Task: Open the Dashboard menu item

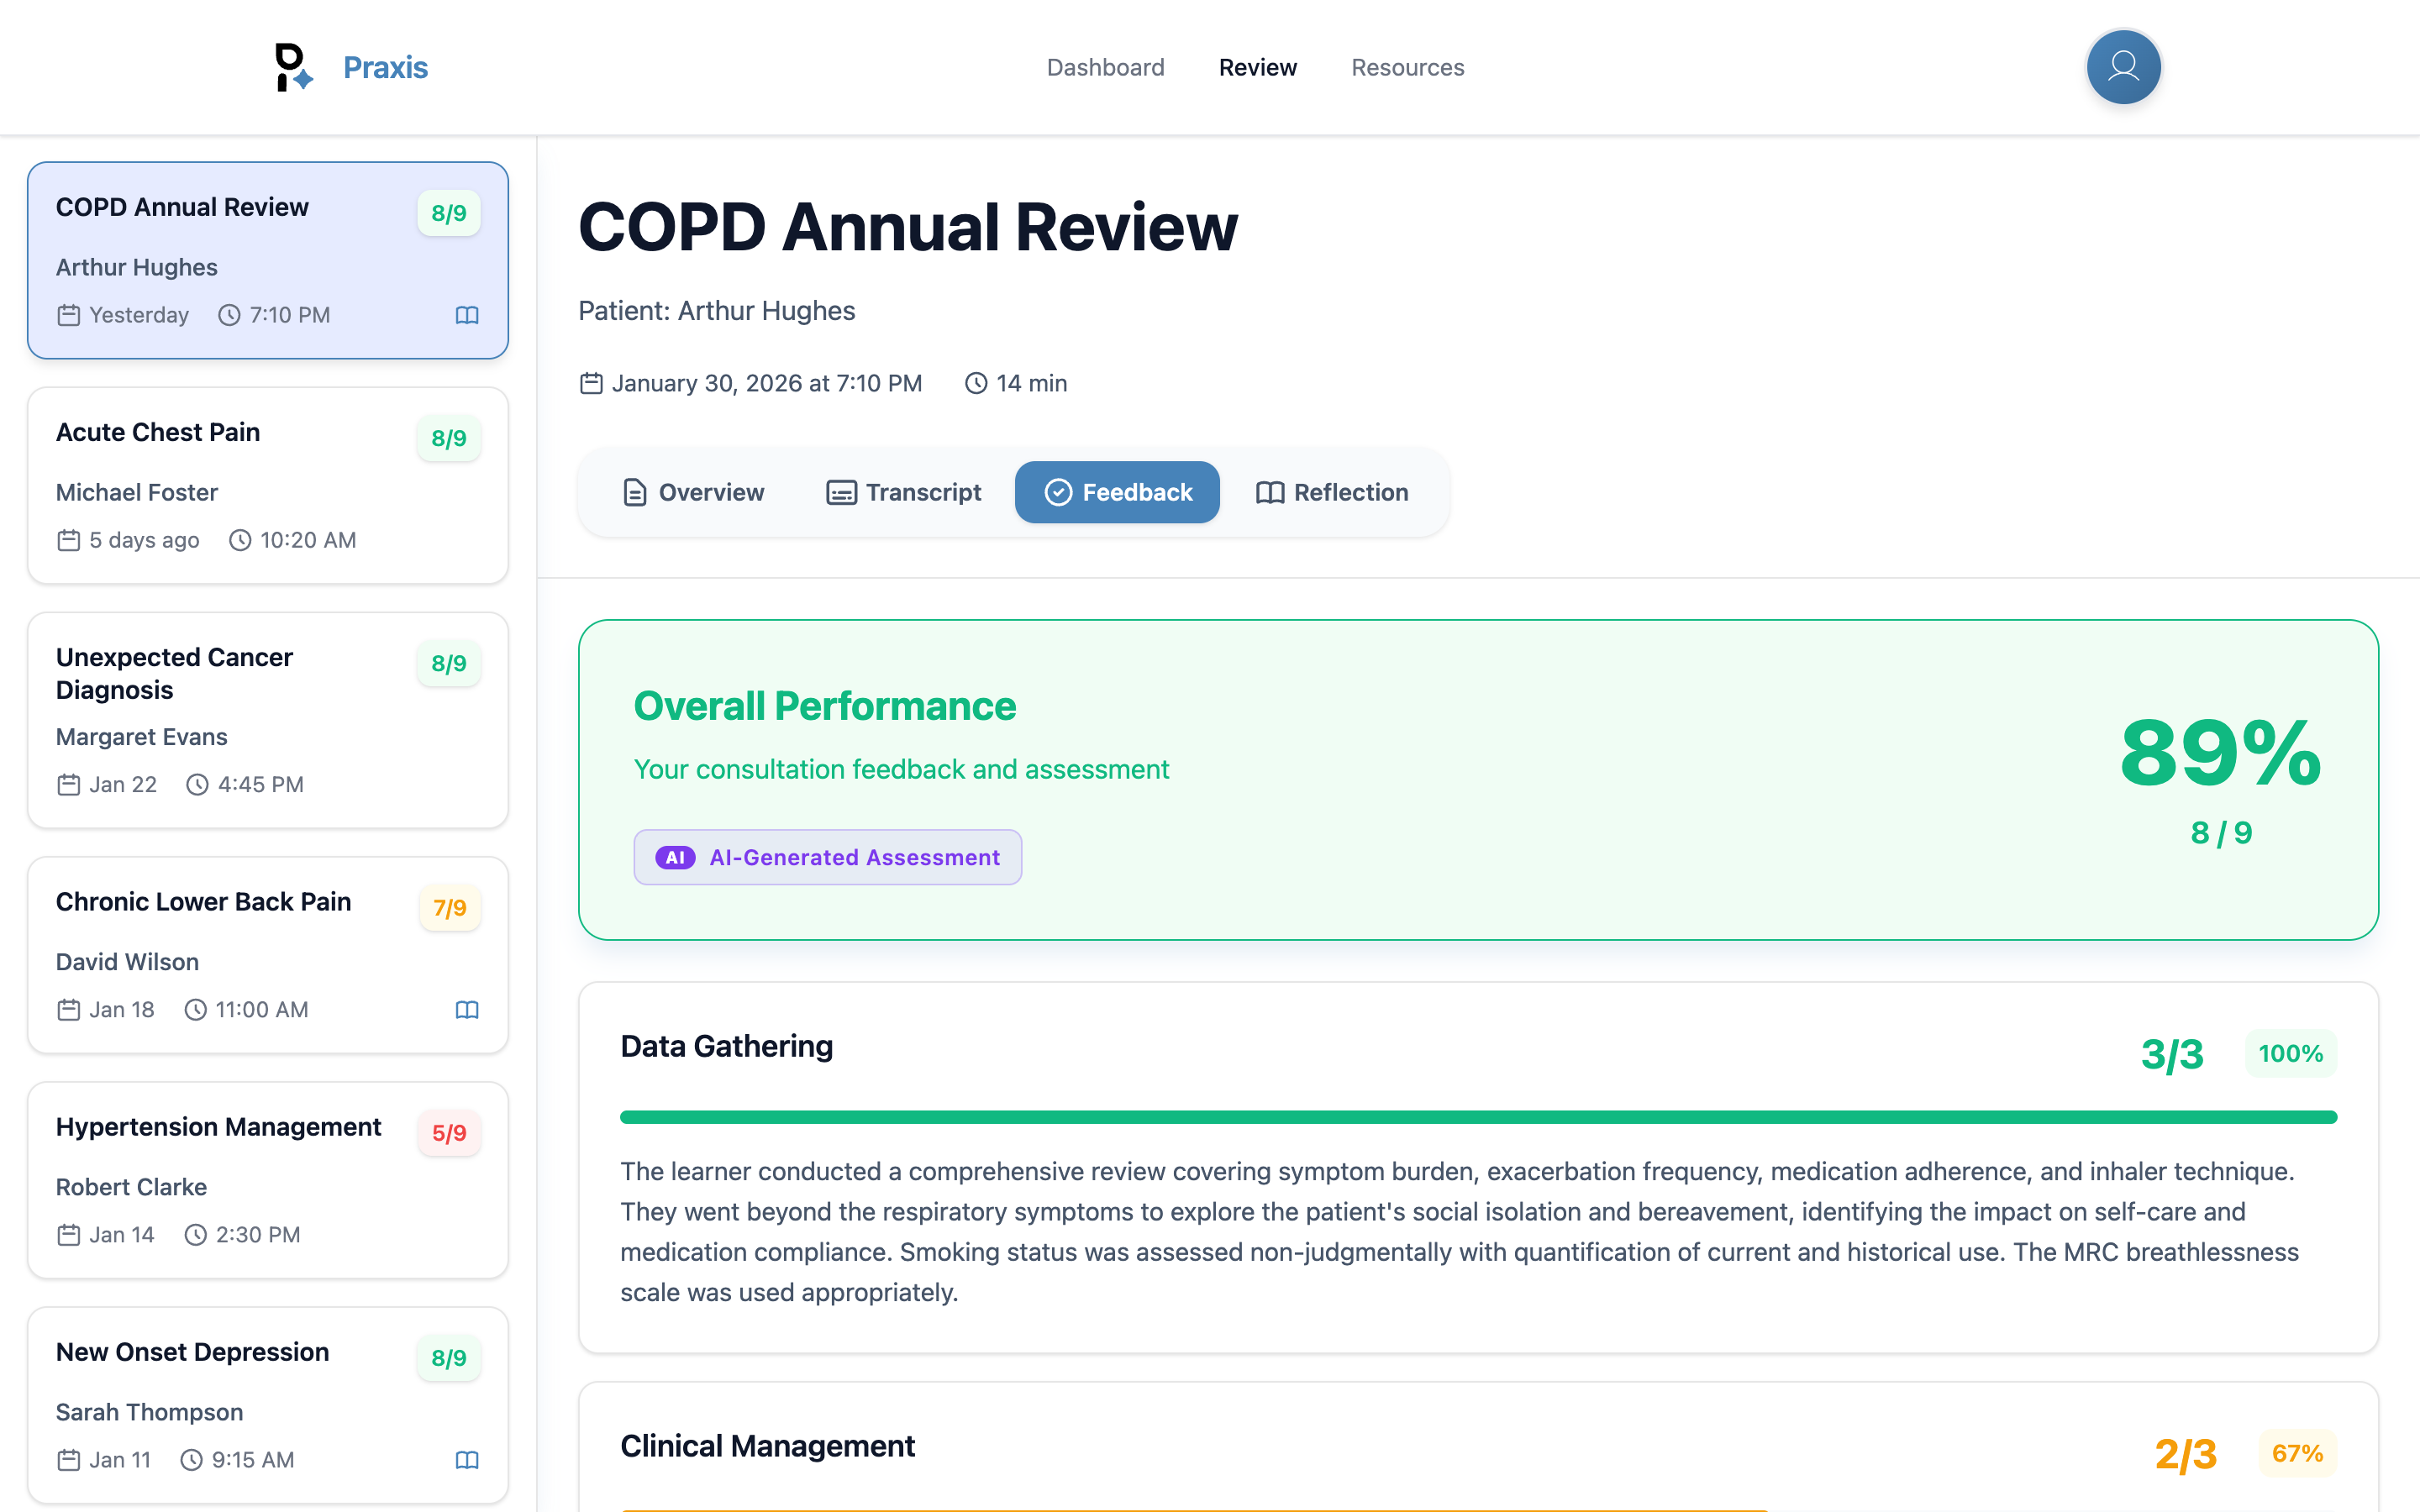Action: point(1105,67)
